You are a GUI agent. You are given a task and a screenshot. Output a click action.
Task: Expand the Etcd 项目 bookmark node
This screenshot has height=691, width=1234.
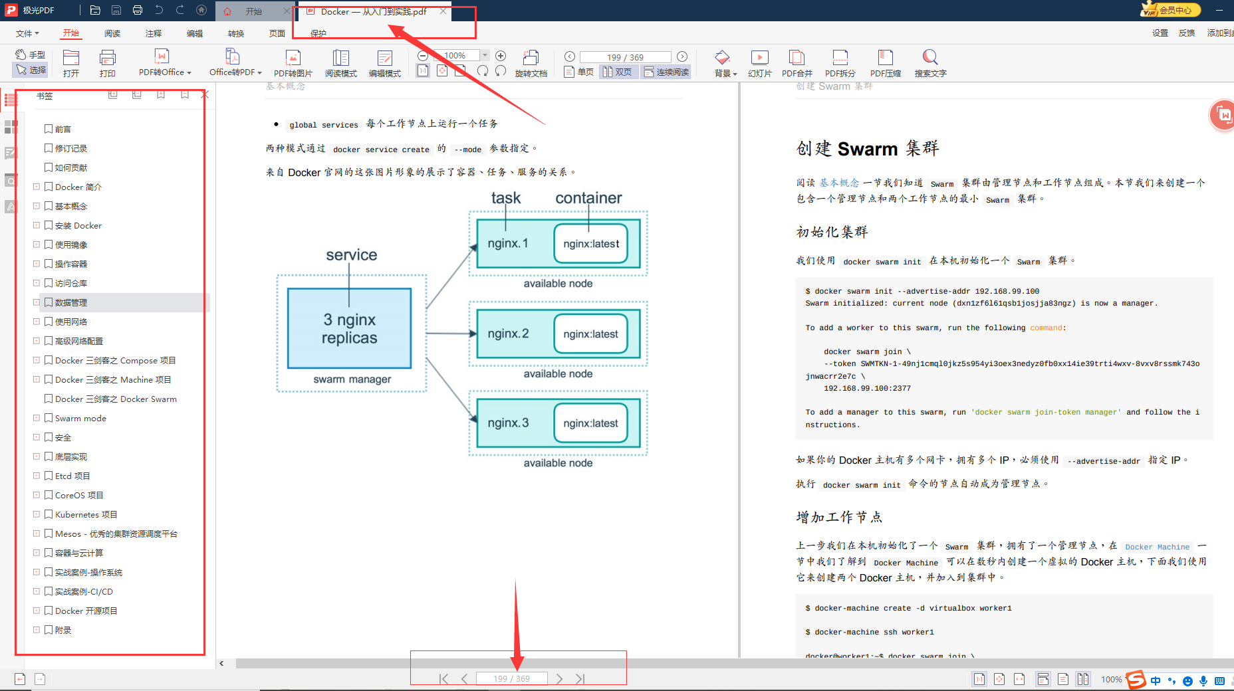[x=37, y=476]
